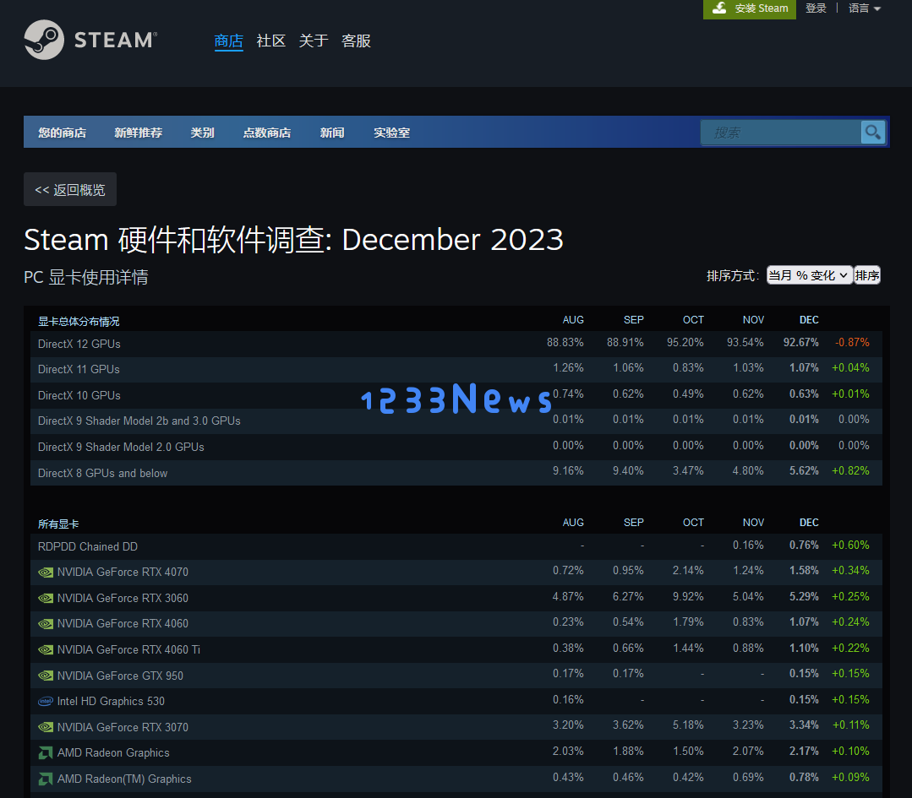The height and width of the screenshot is (798, 912).
Task: Click NVIDIA GeForce RTX 4060 label
Action: (123, 624)
